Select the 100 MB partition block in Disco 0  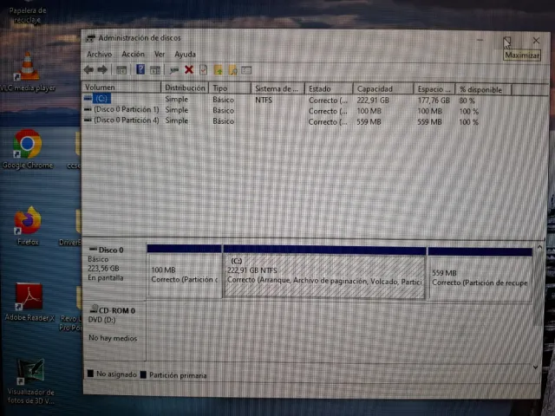[x=185, y=271]
